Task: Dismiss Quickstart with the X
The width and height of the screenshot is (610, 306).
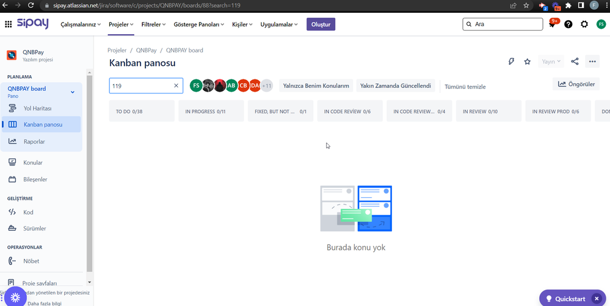Action: point(597,299)
